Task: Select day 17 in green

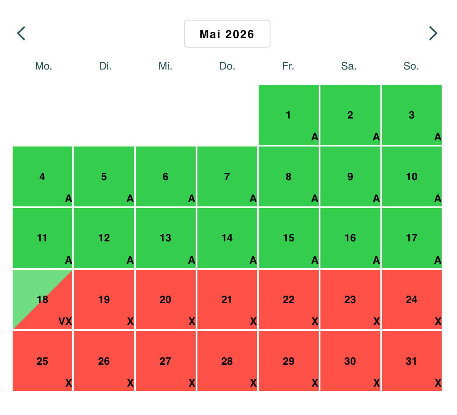Action: [x=411, y=238]
